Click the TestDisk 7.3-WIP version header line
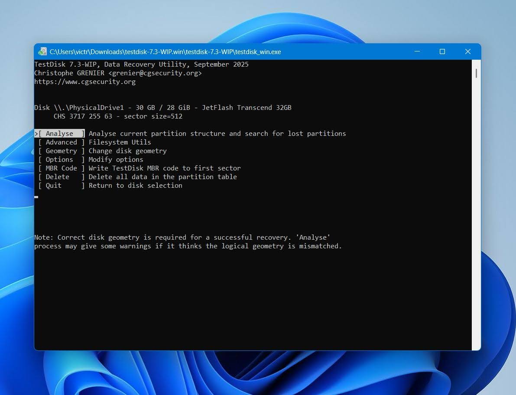This screenshot has width=516, height=395. point(142,64)
